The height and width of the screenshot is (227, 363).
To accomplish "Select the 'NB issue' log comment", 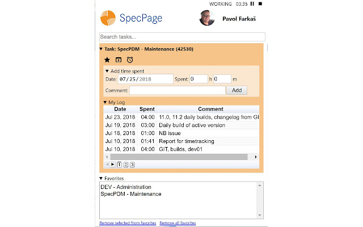I will point(170,133).
